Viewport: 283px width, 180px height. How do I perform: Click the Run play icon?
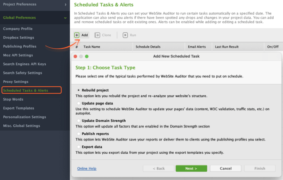125,35
